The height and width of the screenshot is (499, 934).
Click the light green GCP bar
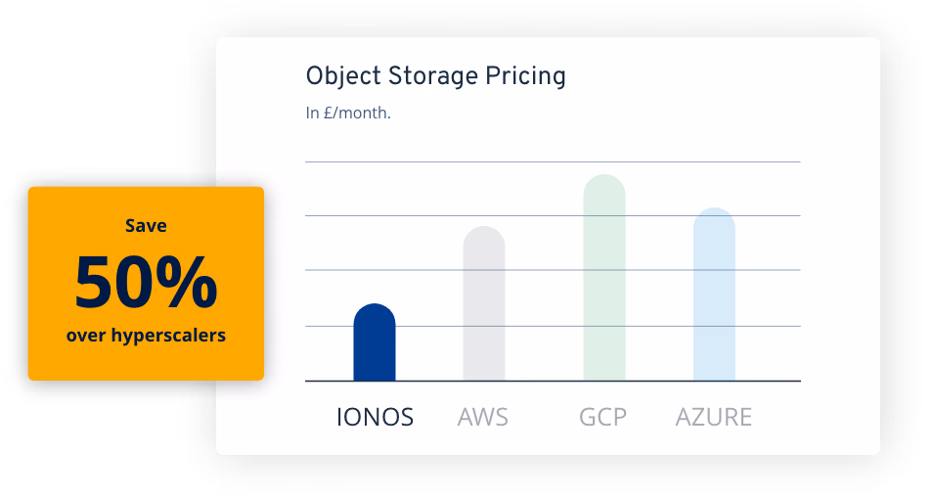[x=604, y=278]
